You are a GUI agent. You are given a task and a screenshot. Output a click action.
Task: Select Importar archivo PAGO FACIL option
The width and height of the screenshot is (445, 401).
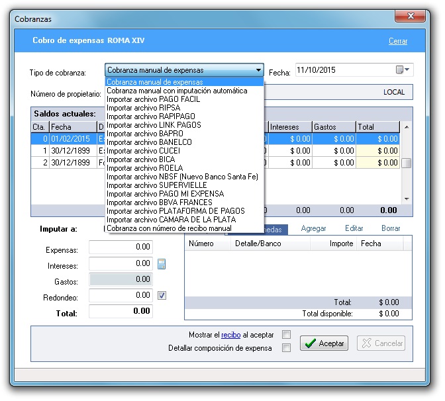point(153,99)
